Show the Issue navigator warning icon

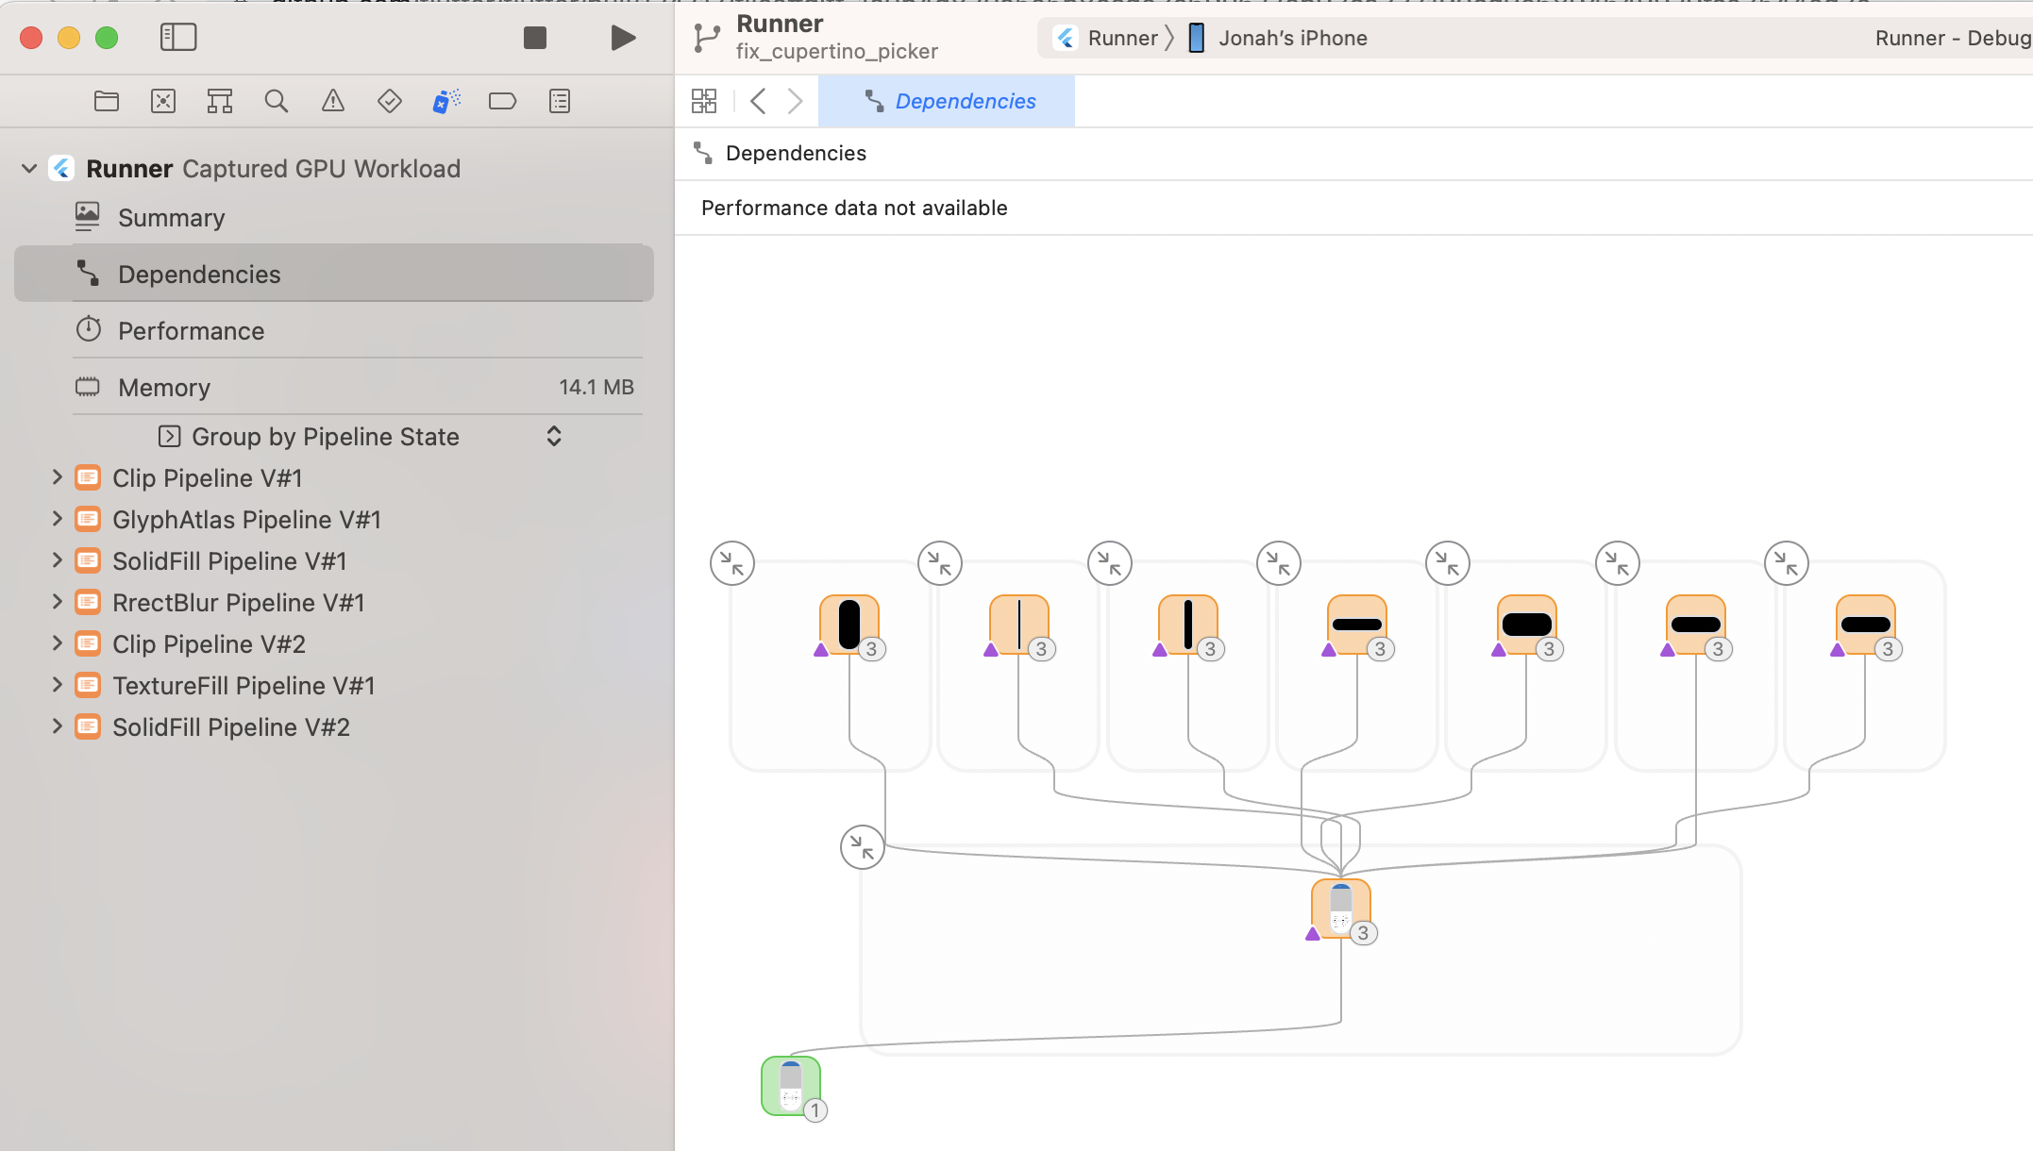[x=333, y=101]
